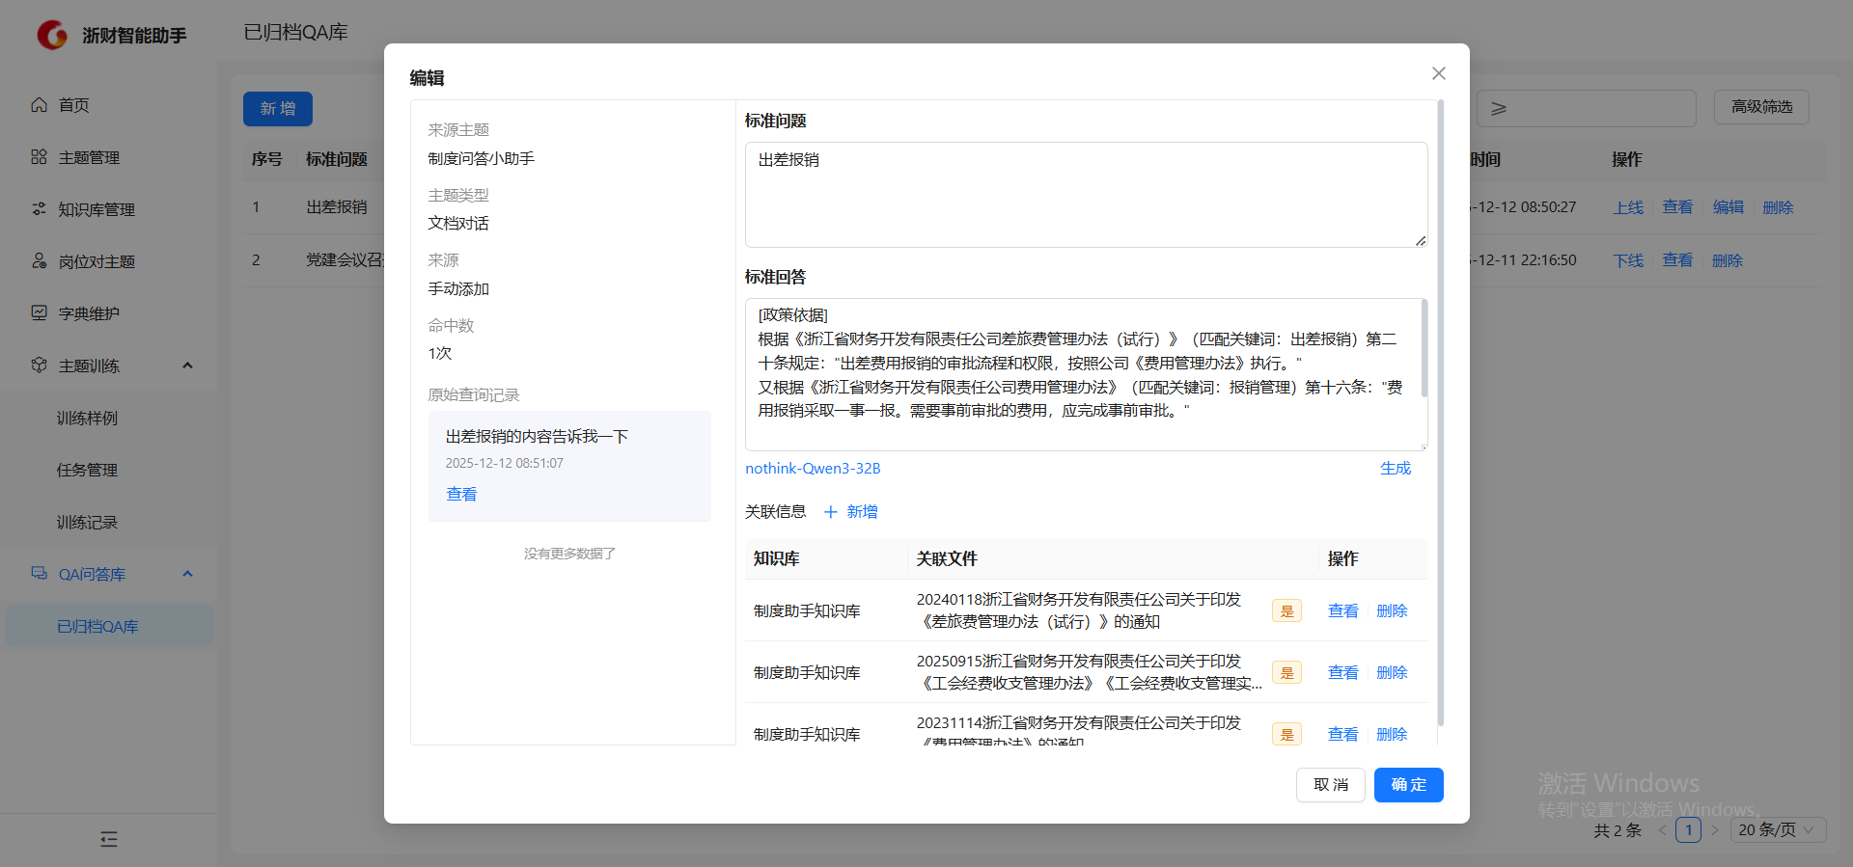The height and width of the screenshot is (867, 1853).
Task: Click the 首页 home icon in sidebar
Action: coord(39,105)
